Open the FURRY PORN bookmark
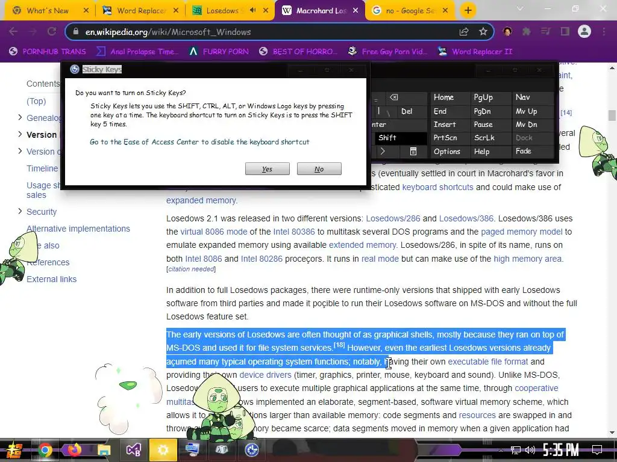Screen dimensions: 617x462 click(219, 52)
